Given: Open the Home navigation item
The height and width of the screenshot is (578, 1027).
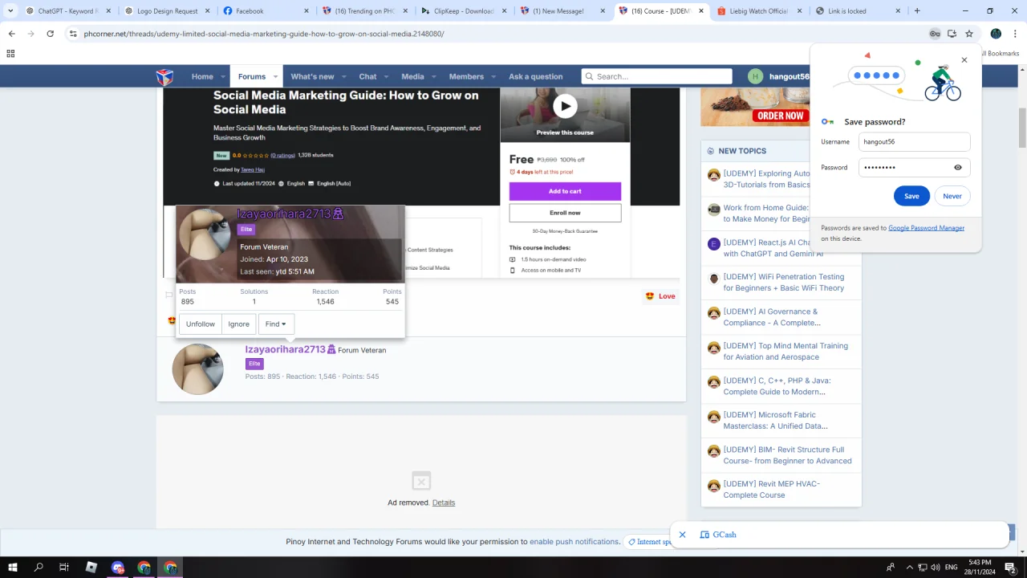Looking at the screenshot, I should [202, 77].
